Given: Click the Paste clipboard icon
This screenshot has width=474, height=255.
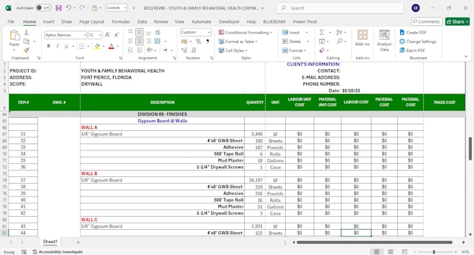Looking at the screenshot, I should [15, 36].
